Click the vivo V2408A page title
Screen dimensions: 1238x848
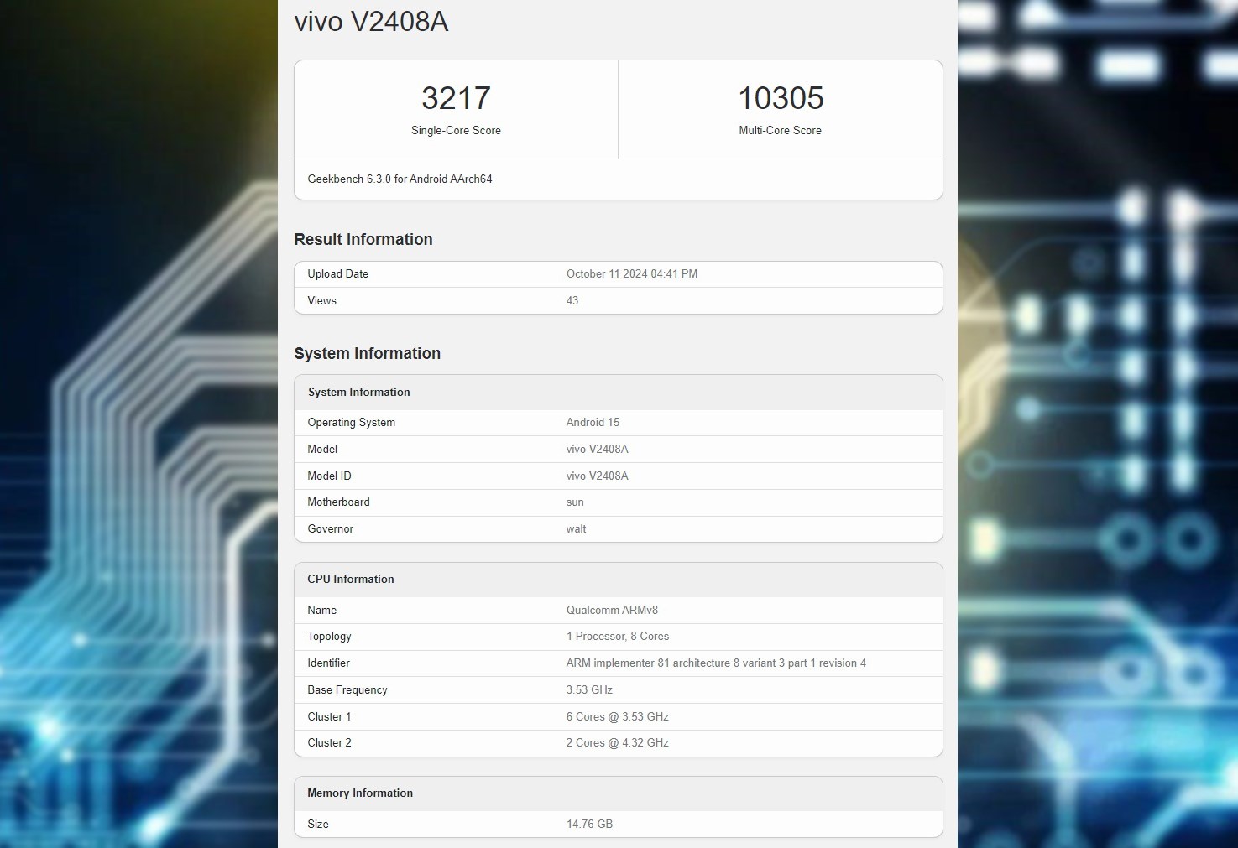[x=371, y=22]
